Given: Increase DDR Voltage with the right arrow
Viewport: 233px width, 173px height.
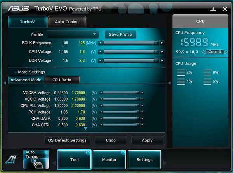Looking at the screenshot, I should 162,61.
